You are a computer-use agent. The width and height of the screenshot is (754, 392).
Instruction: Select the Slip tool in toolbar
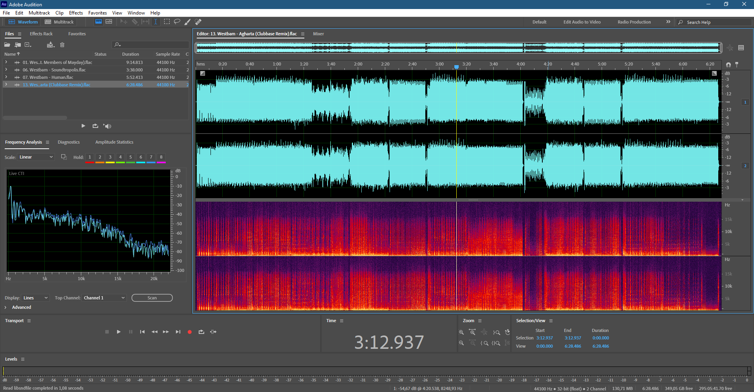tap(145, 22)
